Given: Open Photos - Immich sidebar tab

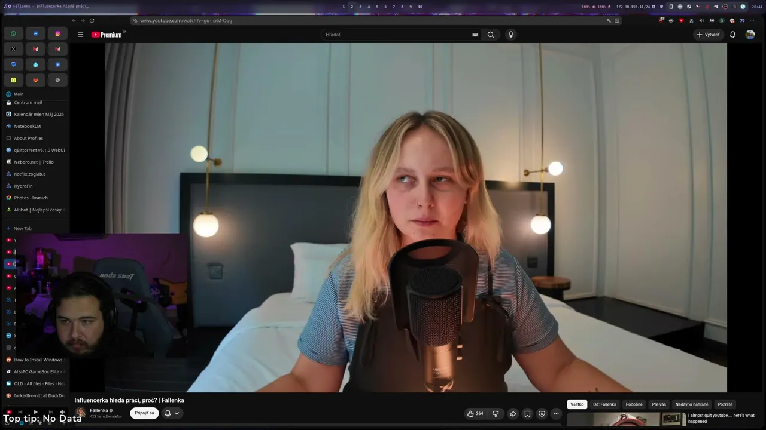Looking at the screenshot, I should coord(35,198).
